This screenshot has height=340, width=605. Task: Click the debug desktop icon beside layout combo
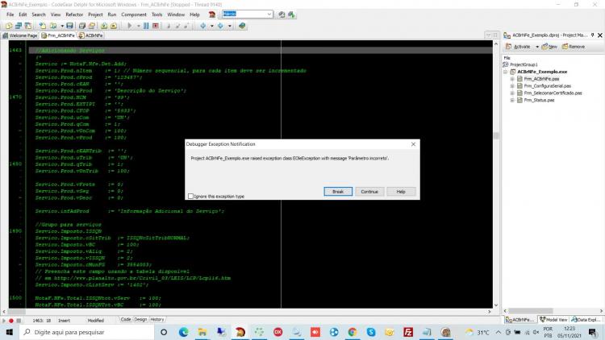pos(292,15)
